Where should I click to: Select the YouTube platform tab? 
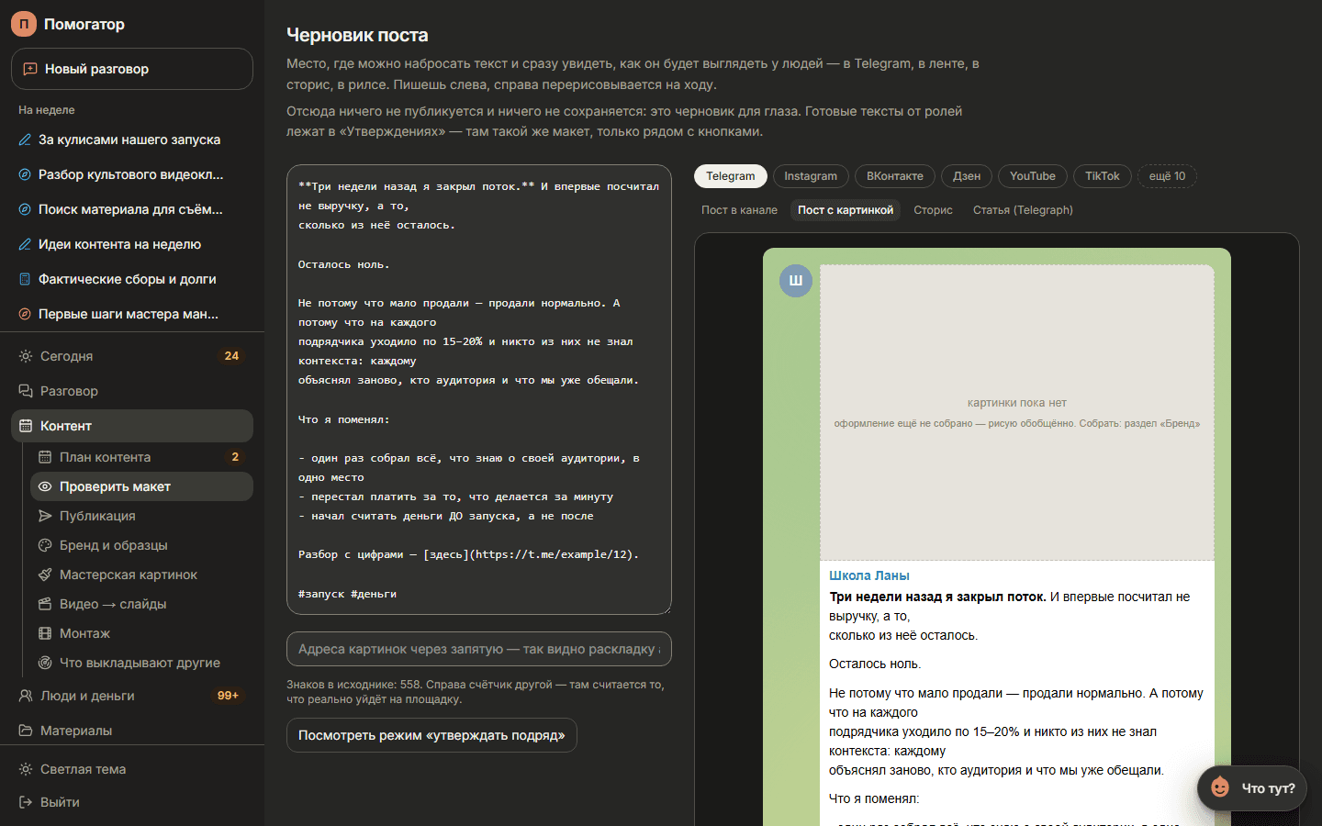[1033, 176]
